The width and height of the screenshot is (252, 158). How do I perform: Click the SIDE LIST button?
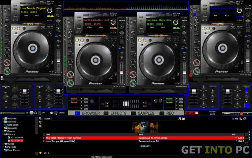tap(145, 146)
